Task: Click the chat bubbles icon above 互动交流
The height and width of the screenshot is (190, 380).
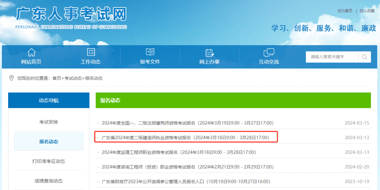Action: tap(269, 52)
